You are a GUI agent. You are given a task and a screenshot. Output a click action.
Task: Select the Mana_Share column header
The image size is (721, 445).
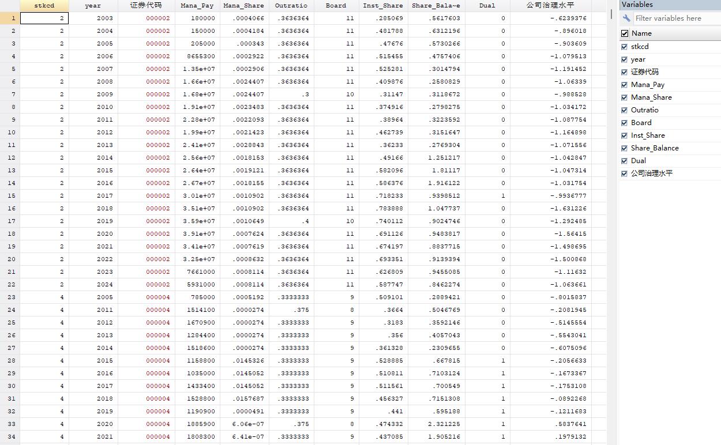(243, 6)
